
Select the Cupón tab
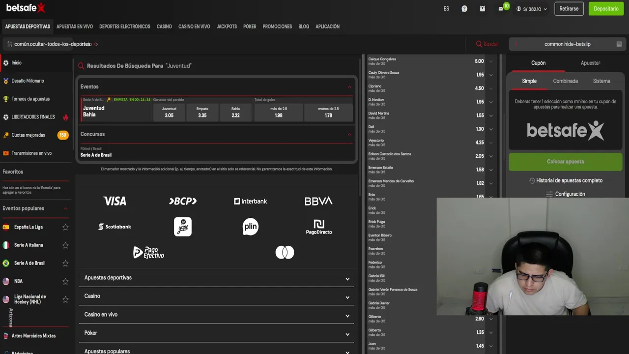click(538, 63)
